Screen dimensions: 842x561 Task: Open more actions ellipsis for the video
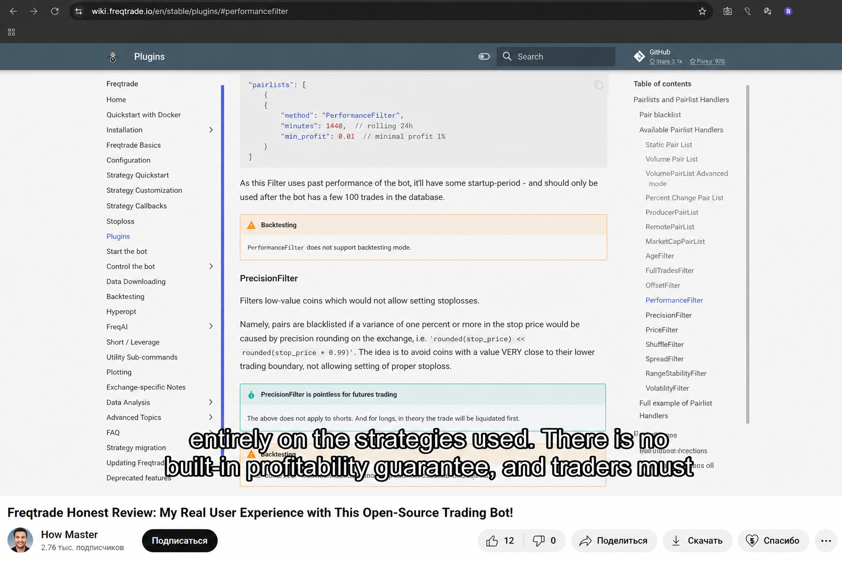tap(826, 541)
